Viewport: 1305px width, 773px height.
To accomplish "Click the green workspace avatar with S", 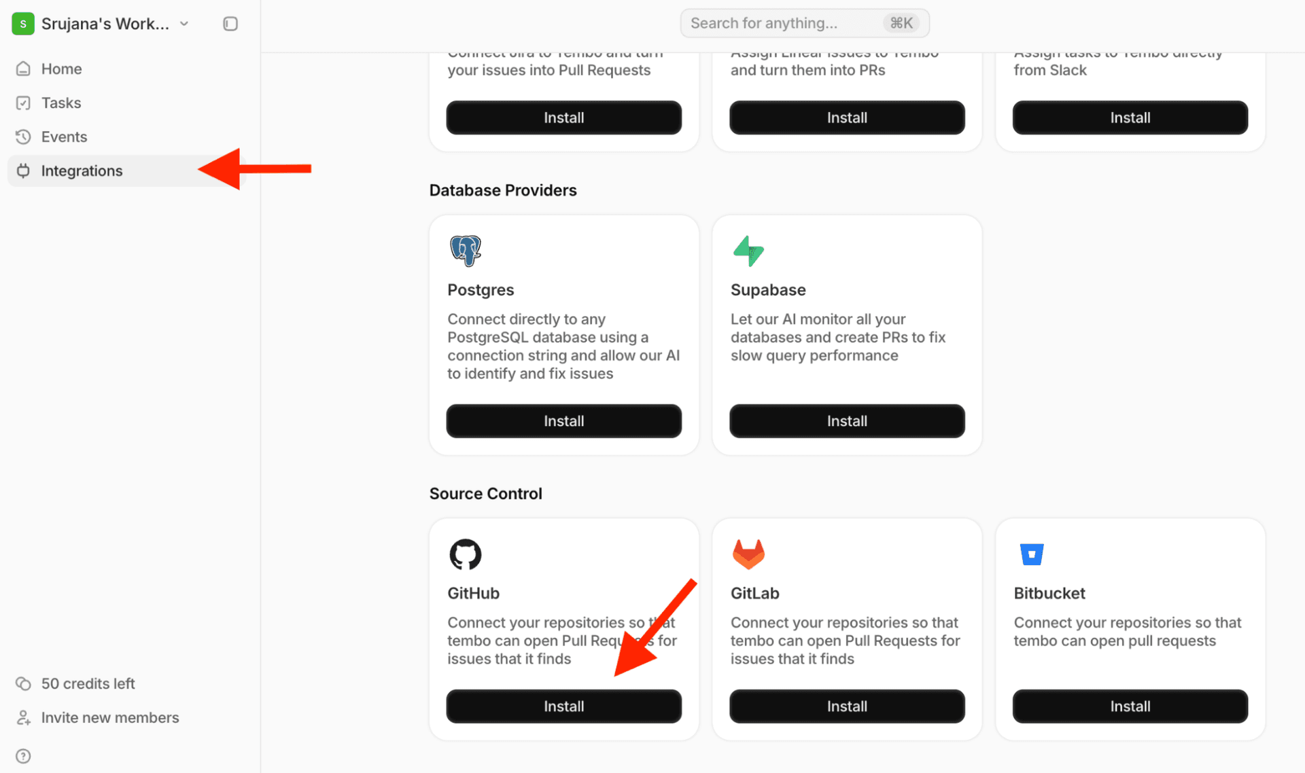I will pos(22,23).
